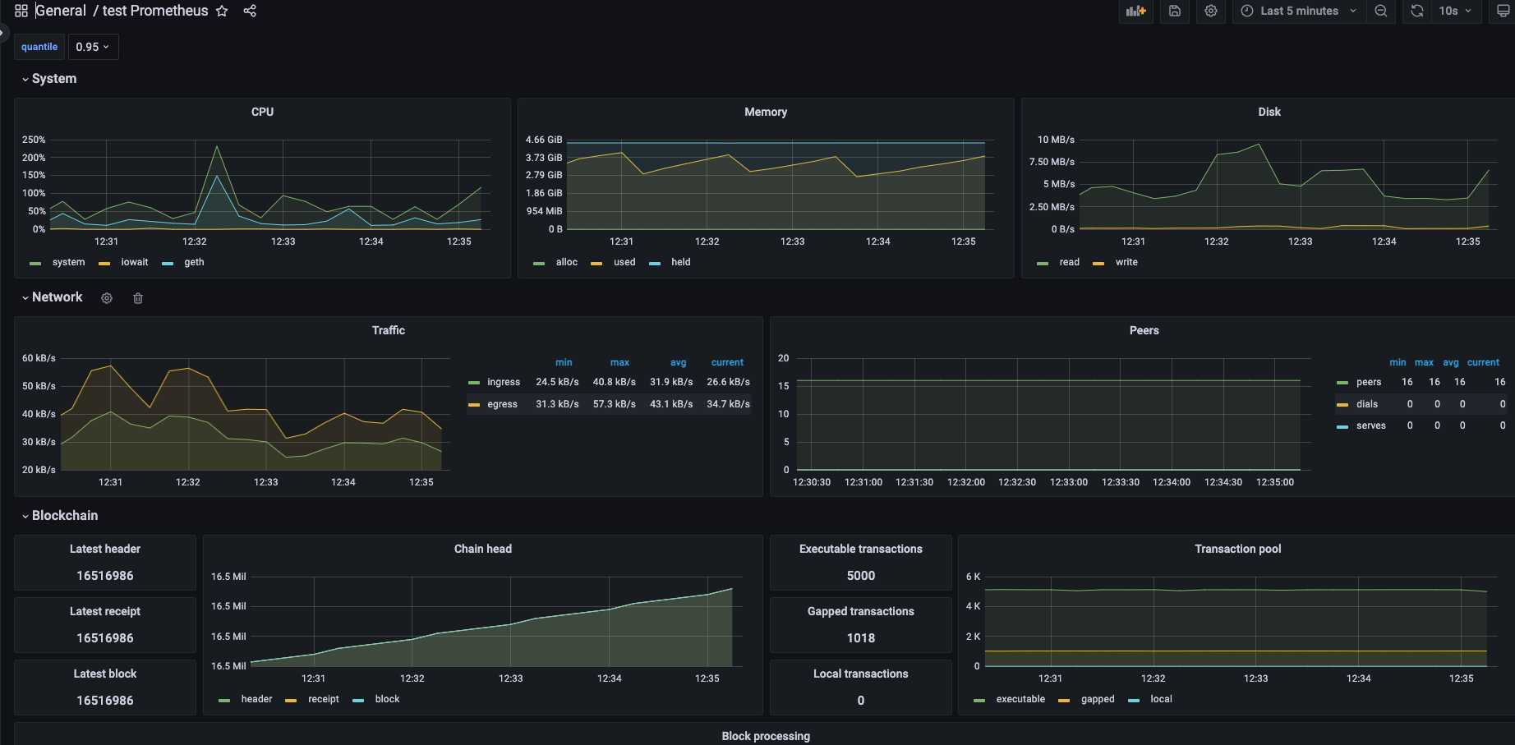1515x745 pixels.
Task: Open the Chain head panel title menu
Action: coord(483,549)
